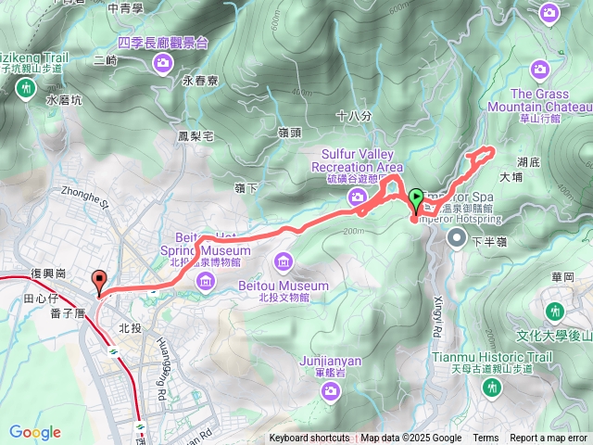
Task: Click Report a map error
Action: coord(548,439)
